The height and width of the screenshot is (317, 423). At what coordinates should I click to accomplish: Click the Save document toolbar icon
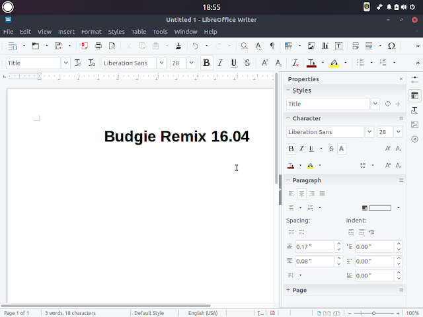58,46
